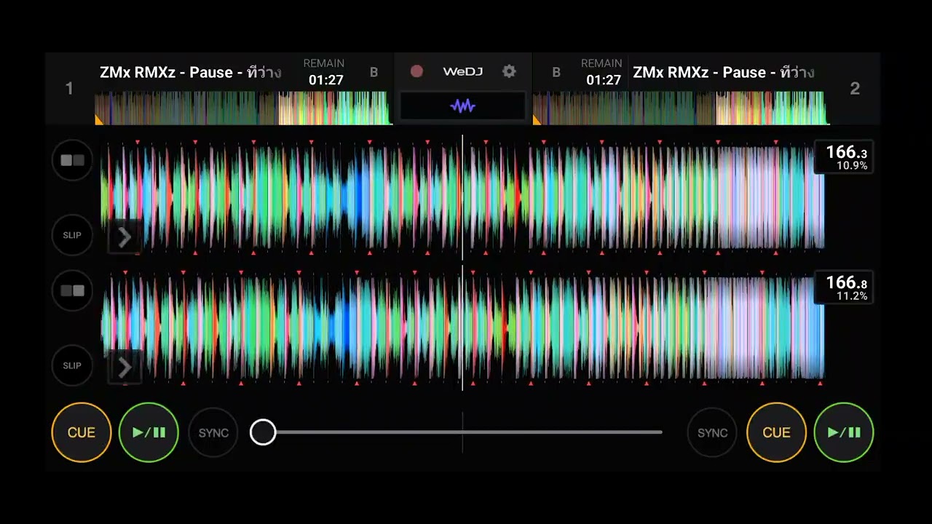Turn on SYNC for deck 1
This screenshot has width=932, height=524.
tap(213, 433)
